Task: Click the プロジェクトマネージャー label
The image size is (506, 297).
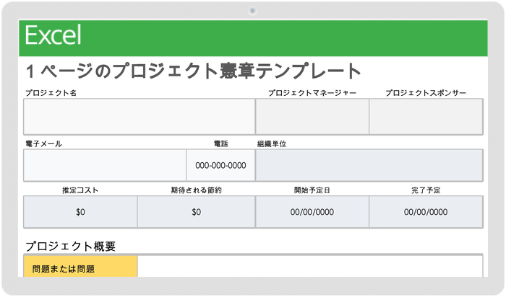Action: (312, 93)
